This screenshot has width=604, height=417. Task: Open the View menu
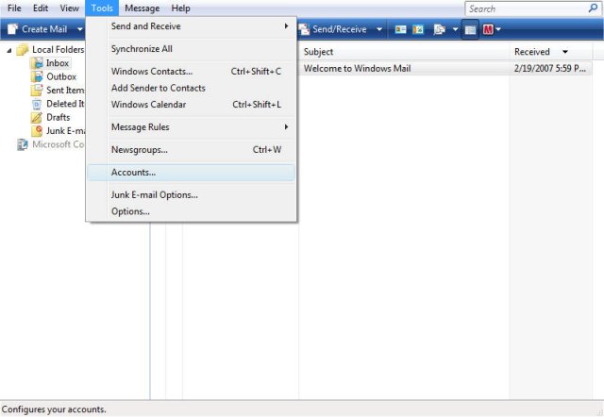(x=69, y=8)
